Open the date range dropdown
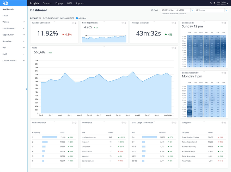 (x=192, y=10)
